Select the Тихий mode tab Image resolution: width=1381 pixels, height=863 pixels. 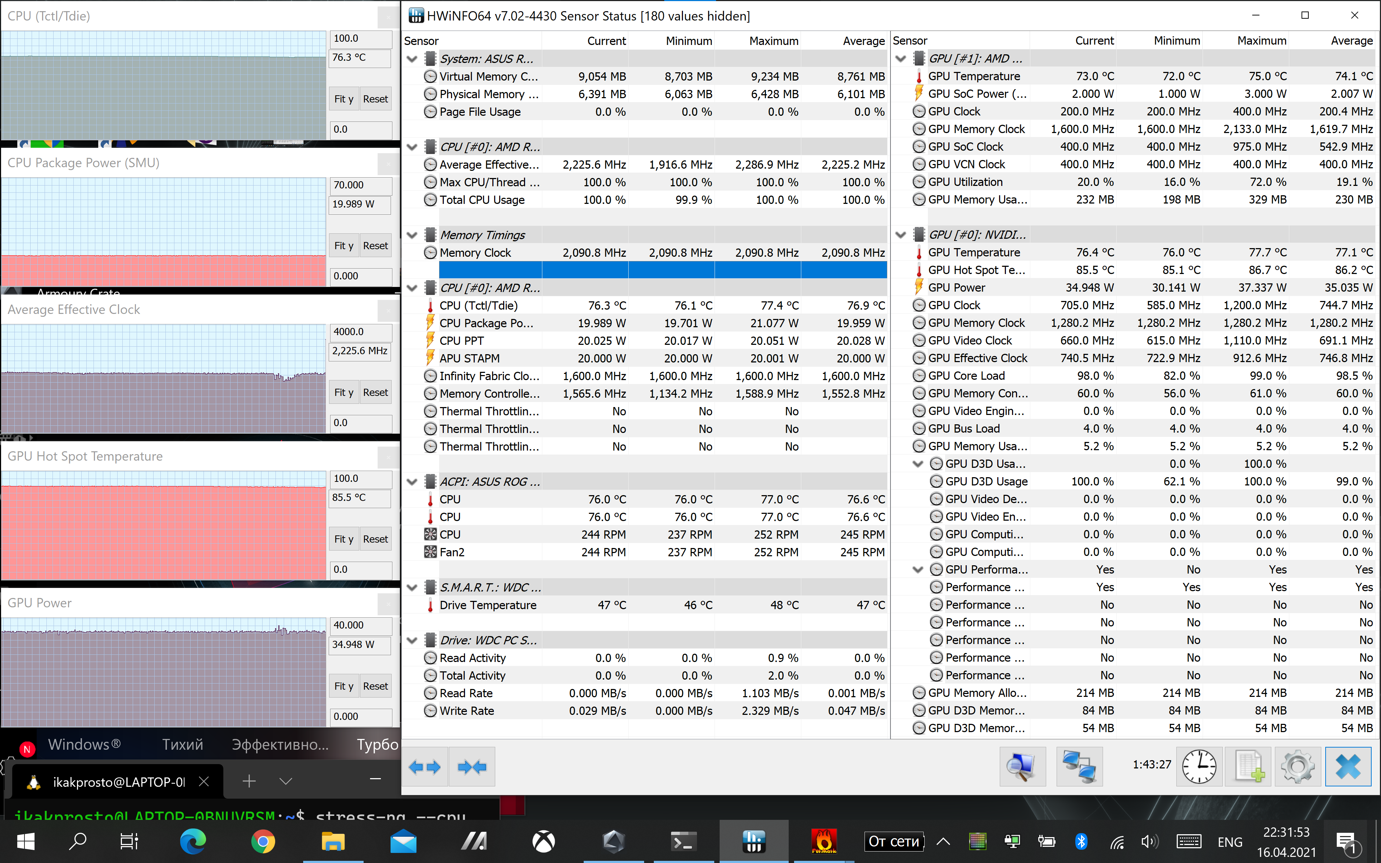pyautogui.click(x=183, y=744)
